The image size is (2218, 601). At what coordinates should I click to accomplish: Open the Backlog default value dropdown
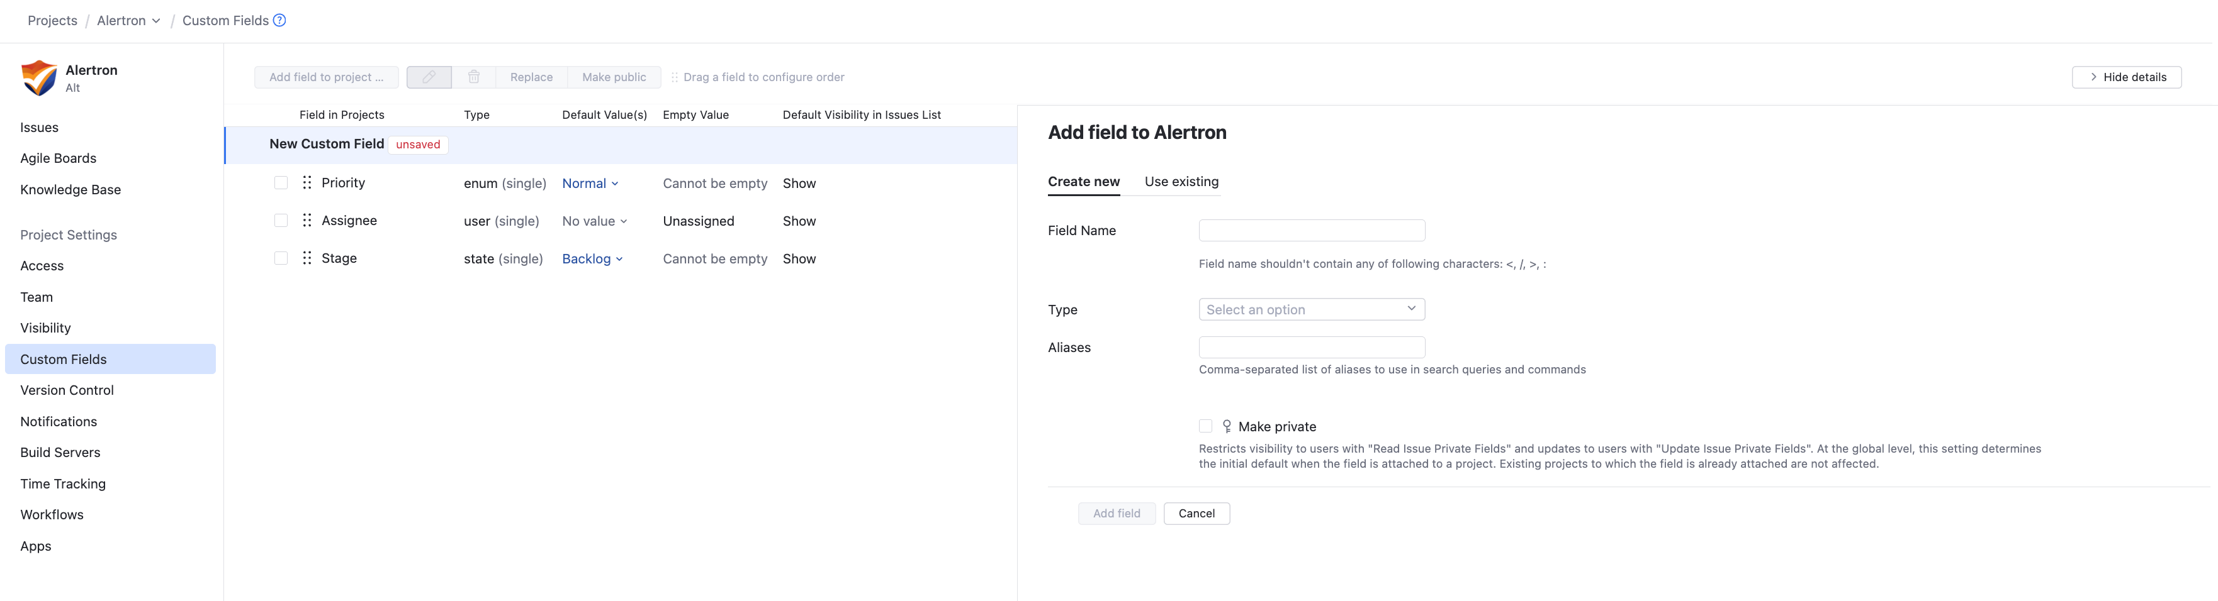point(592,259)
